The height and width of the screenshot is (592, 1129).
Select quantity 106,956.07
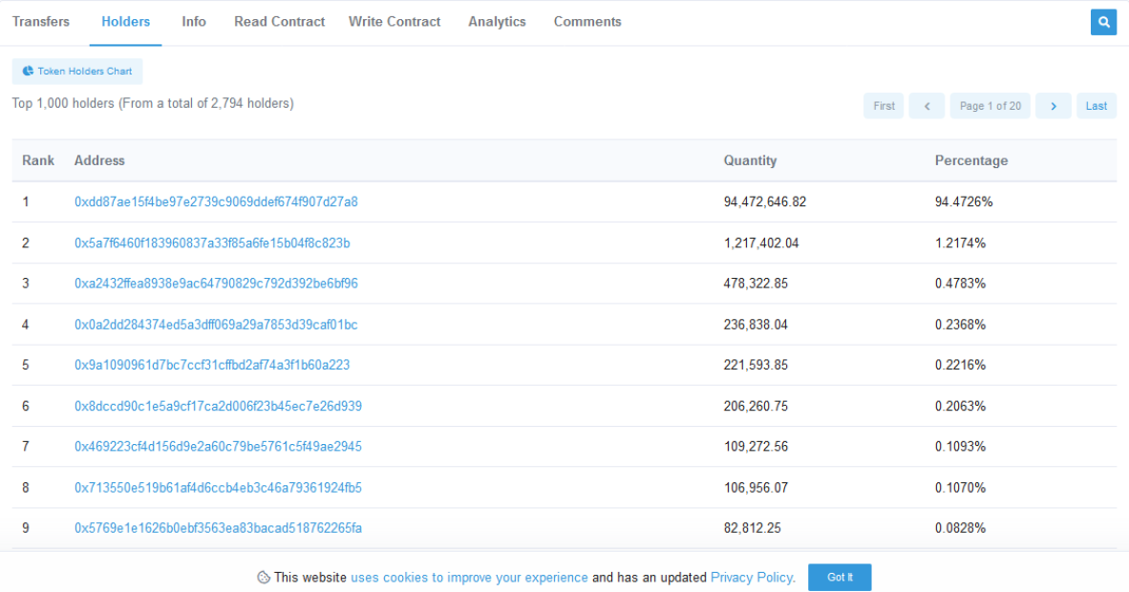pyautogui.click(x=756, y=488)
